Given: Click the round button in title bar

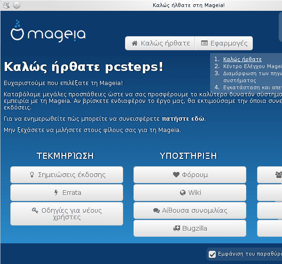Looking at the screenshot, I should pos(17,5).
